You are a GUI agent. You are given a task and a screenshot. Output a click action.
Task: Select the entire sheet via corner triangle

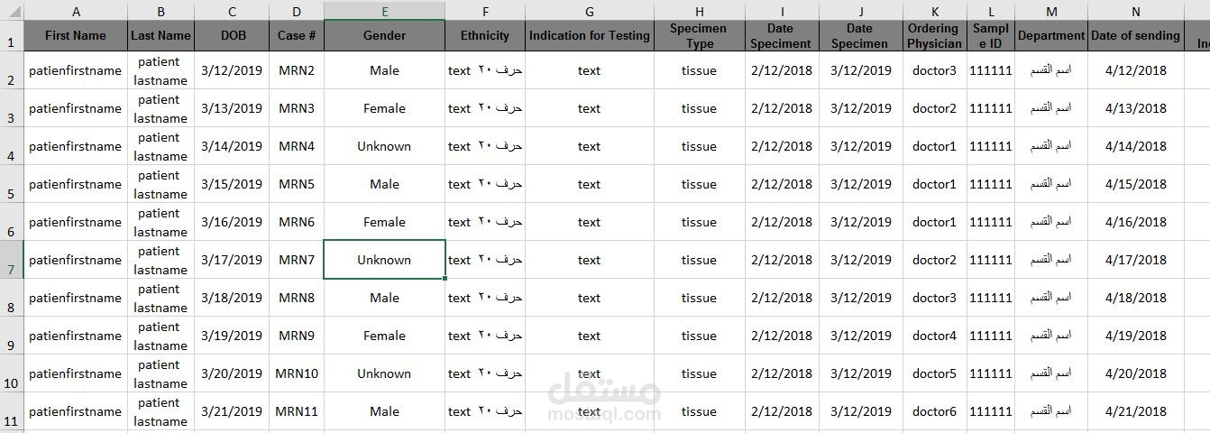click(11, 11)
